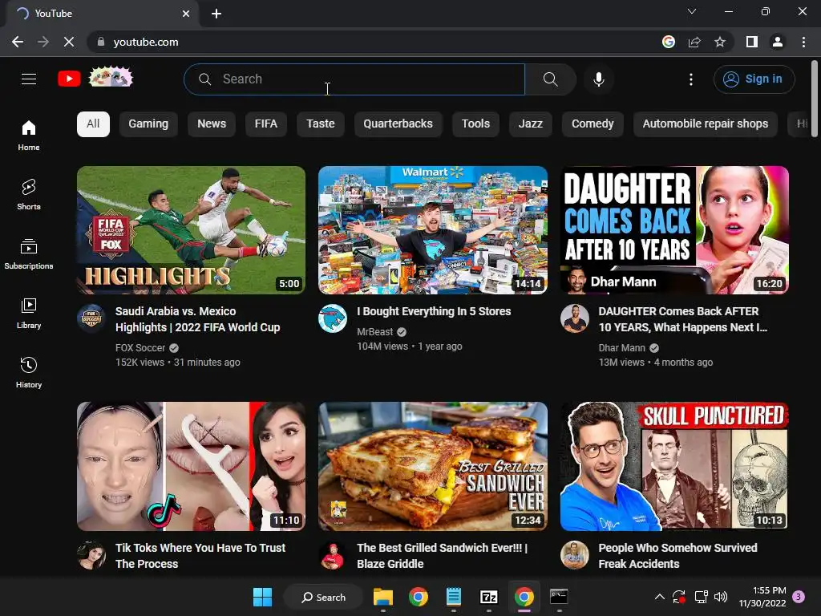
Task: Open 7-Zip from the taskbar
Action: tap(489, 597)
